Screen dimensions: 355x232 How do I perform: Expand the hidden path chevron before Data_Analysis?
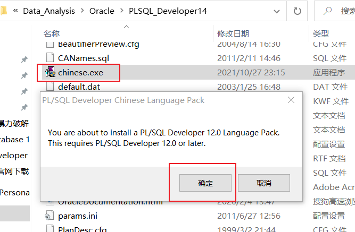pyautogui.click(x=15, y=11)
